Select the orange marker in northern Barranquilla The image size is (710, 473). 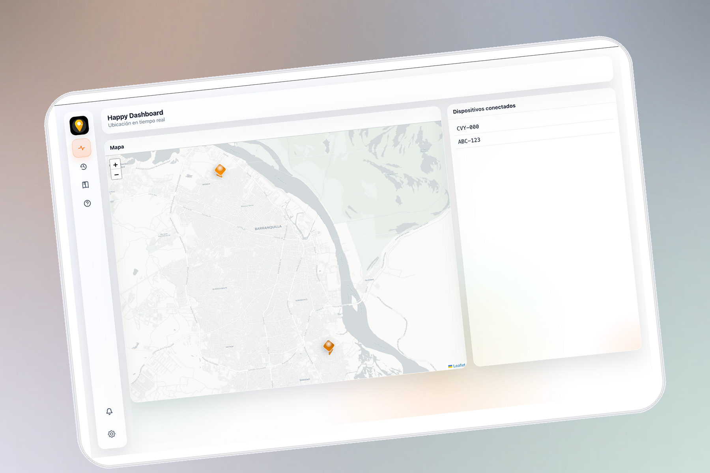pyautogui.click(x=220, y=170)
